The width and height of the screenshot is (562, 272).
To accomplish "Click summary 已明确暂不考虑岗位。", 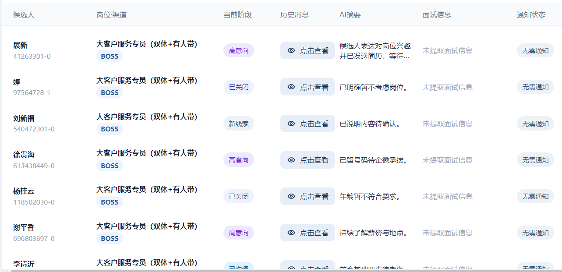I will (375, 87).
